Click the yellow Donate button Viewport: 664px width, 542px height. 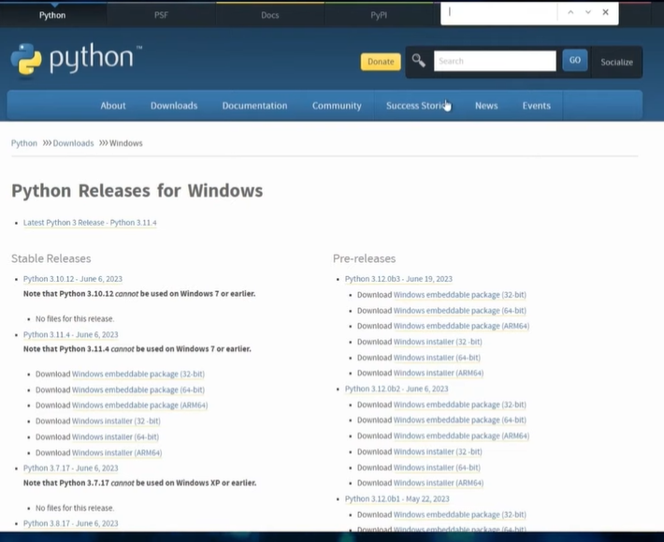pos(381,62)
